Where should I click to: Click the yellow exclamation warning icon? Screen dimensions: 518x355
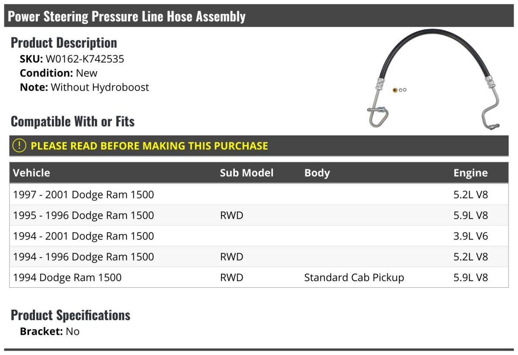[x=19, y=146]
